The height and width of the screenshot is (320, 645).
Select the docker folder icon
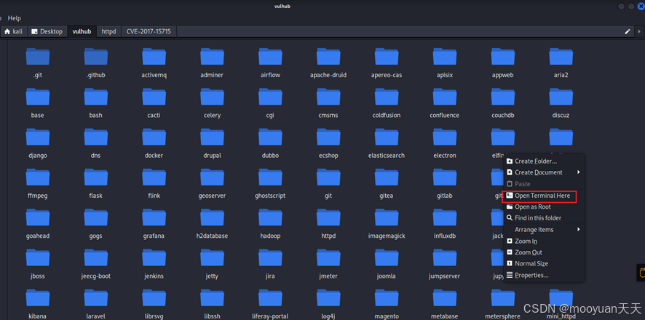click(154, 137)
